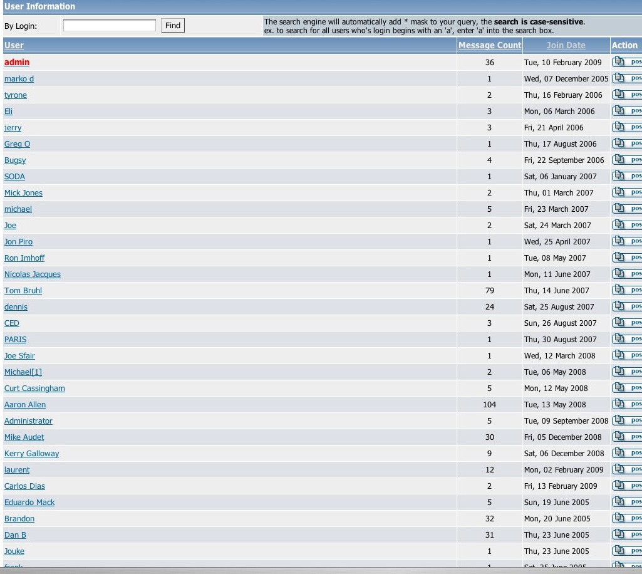642x574 pixels.
Task: Open the marko d user link
Action: (19, 79)
